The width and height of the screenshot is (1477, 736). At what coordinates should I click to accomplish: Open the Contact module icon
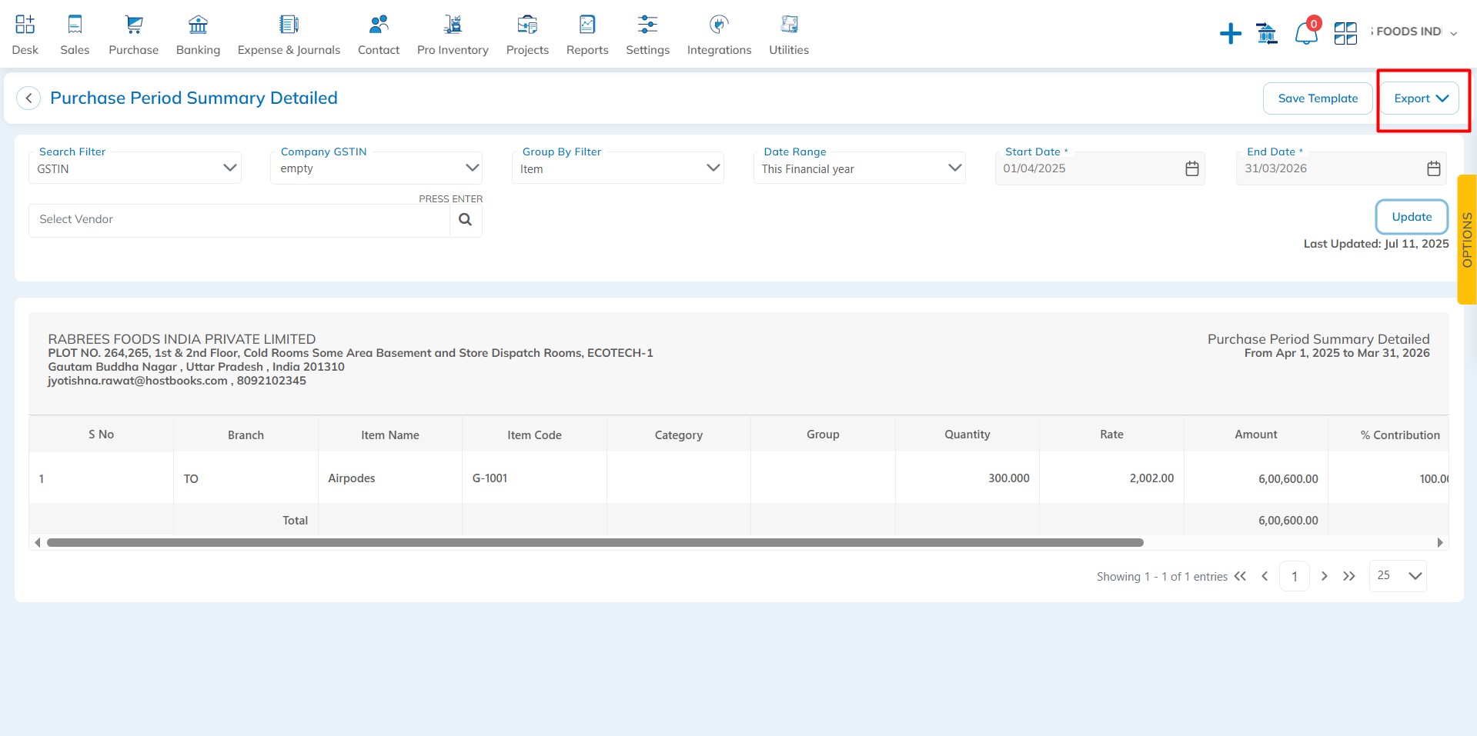point(379,25)
